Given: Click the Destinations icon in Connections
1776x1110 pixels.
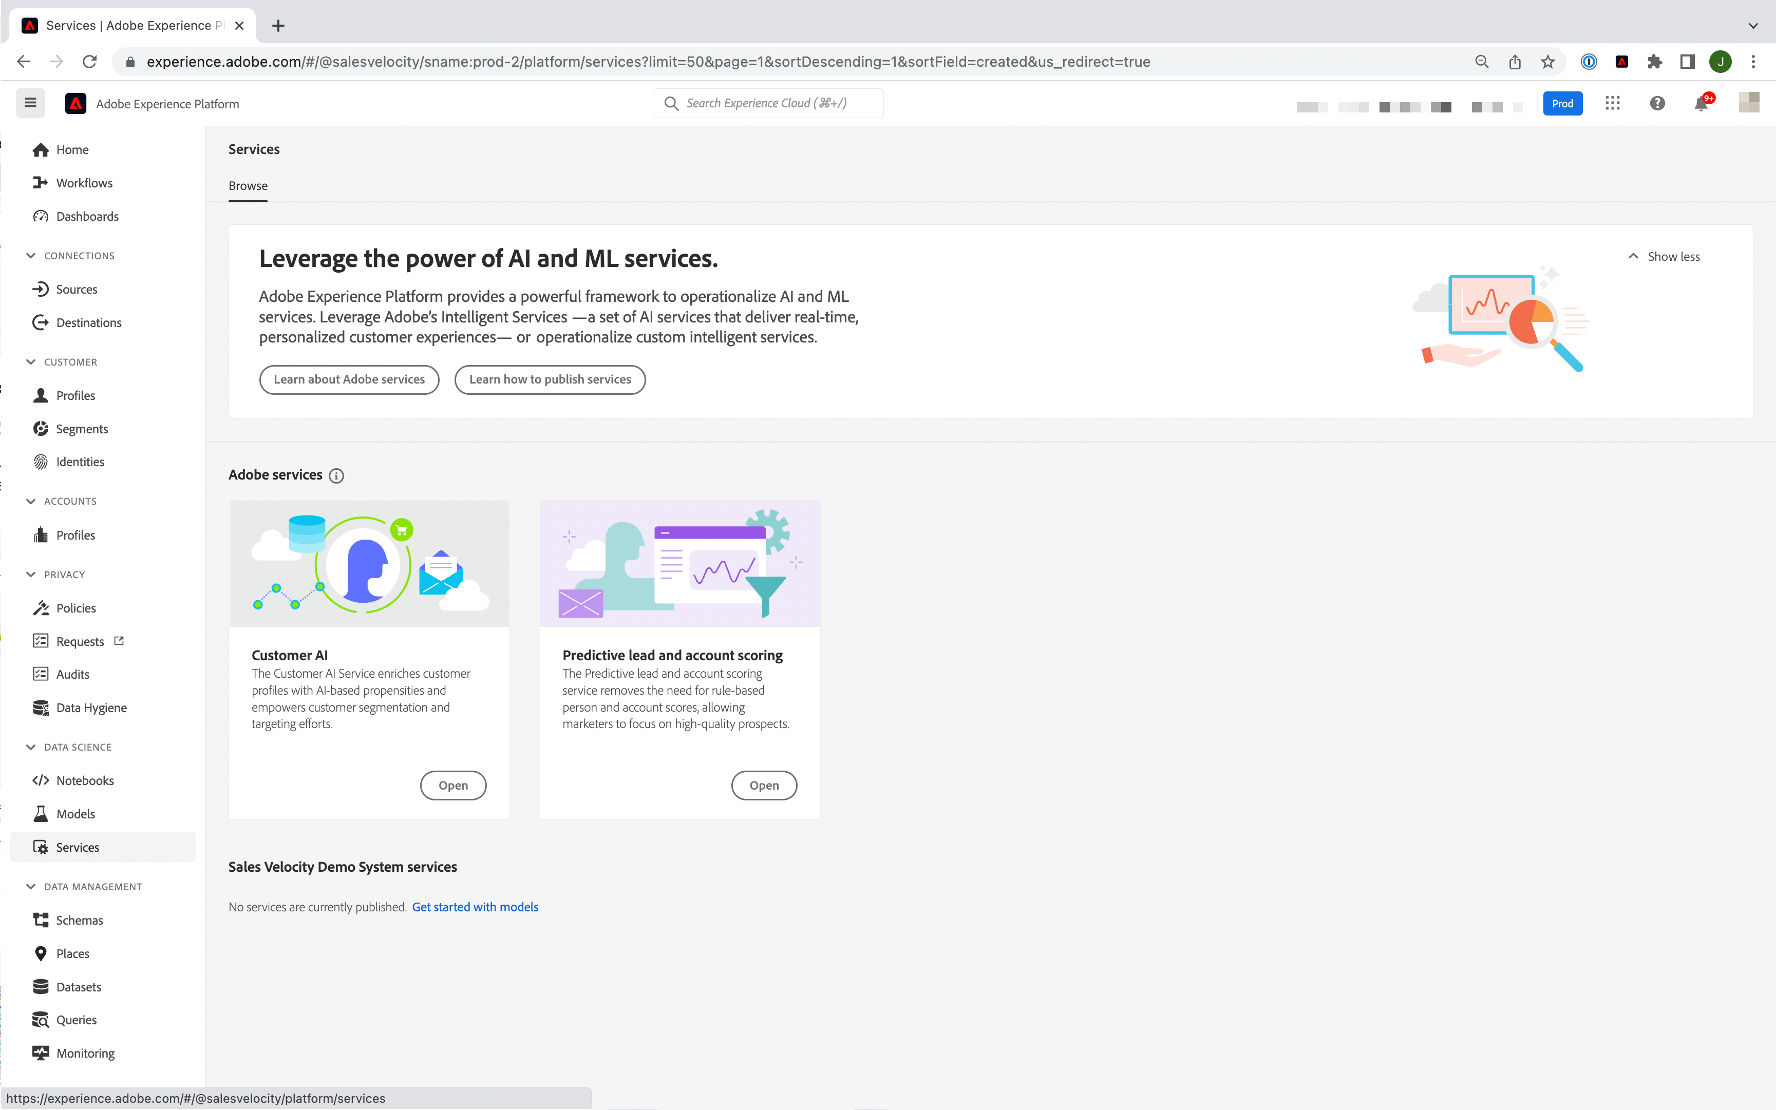Looking at the screenshot, I should pos(40,321).
